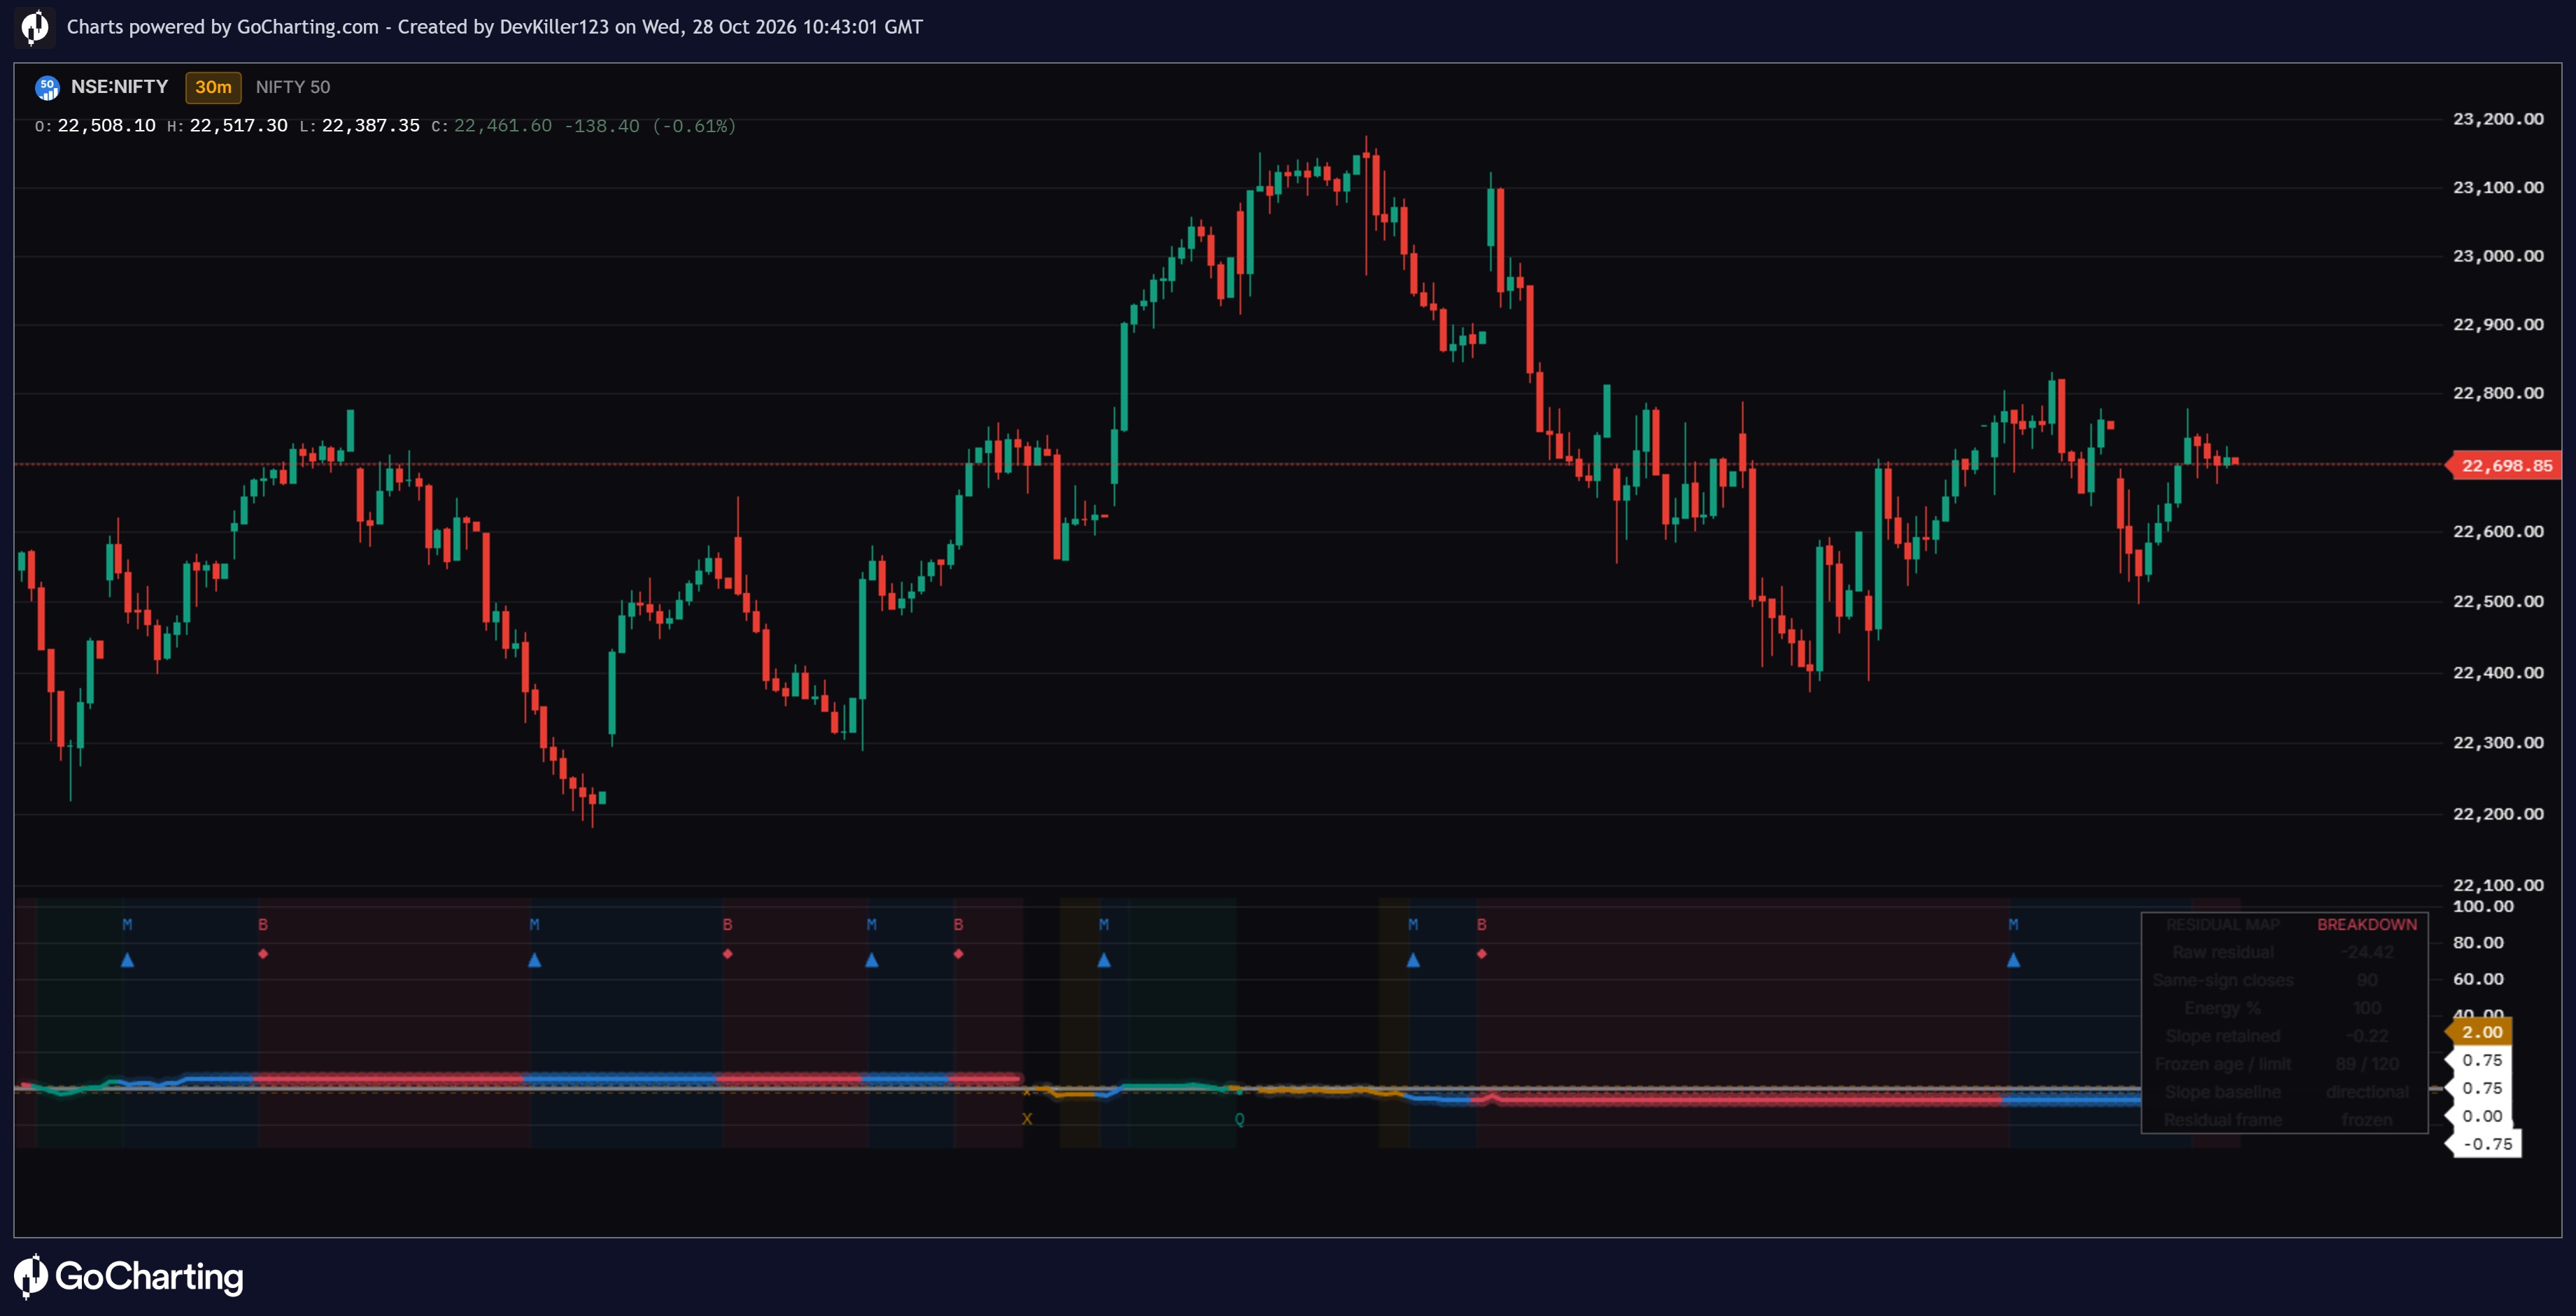The width and height of the screenshot is (2576, 1316).
Task: Click the leftmost blue M triangle marker
Action: (127, 960)
